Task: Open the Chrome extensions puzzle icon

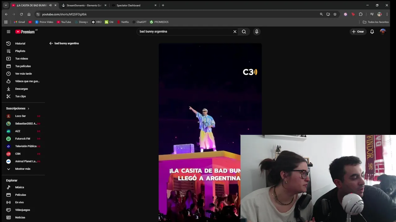Action: click(360, 14)
